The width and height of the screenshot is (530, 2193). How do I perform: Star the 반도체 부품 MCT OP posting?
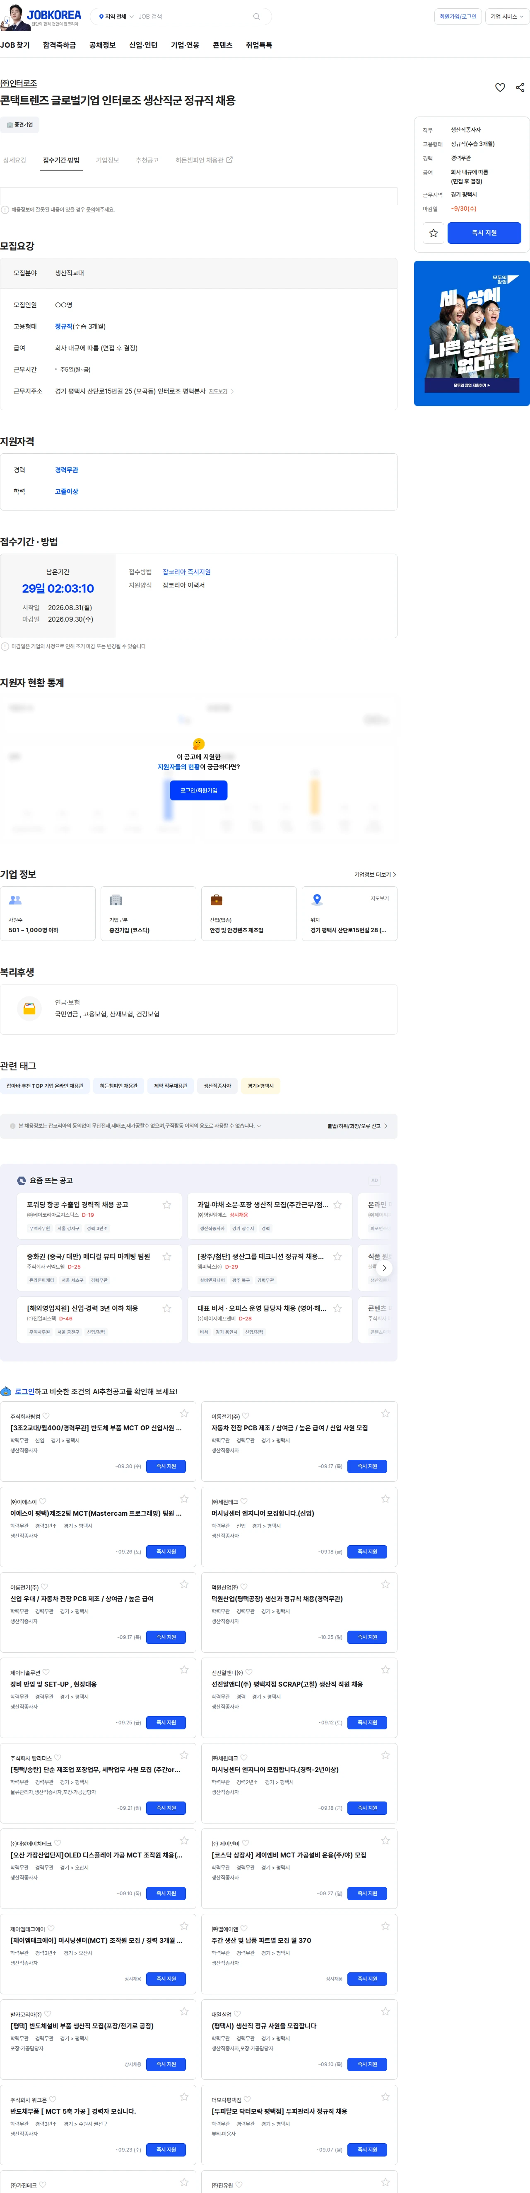184,1413
